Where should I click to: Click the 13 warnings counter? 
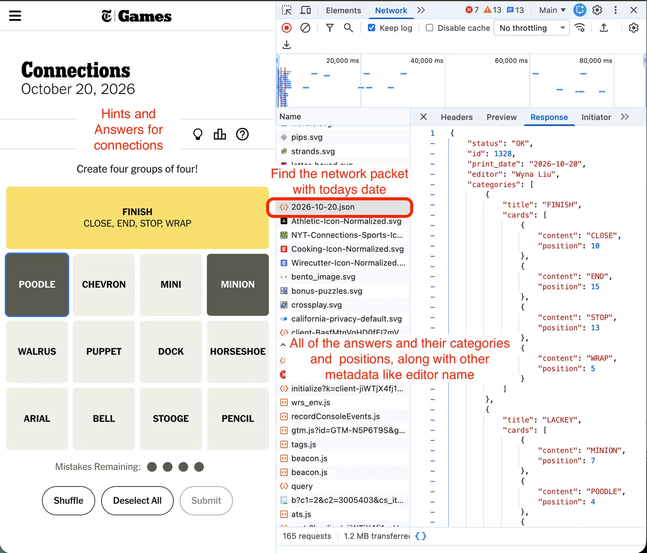coord(493,10)
